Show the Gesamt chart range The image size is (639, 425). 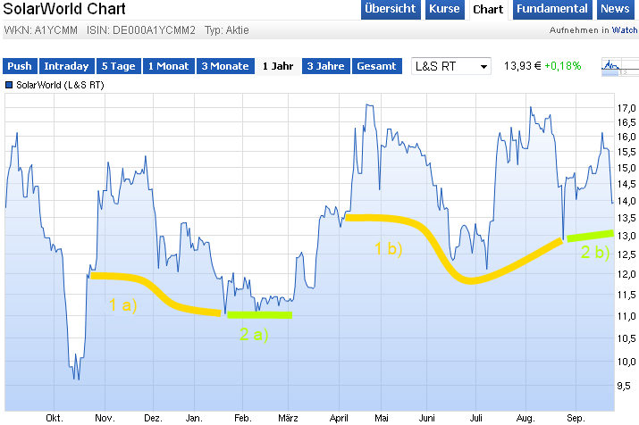tap(377, 66)
